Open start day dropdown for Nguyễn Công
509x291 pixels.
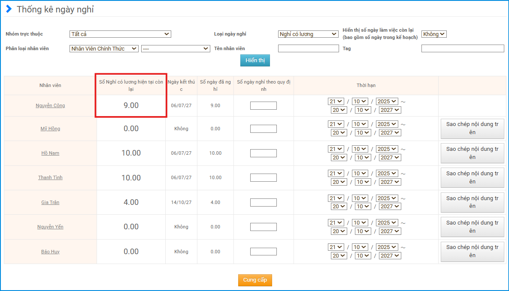coord(336,102)
